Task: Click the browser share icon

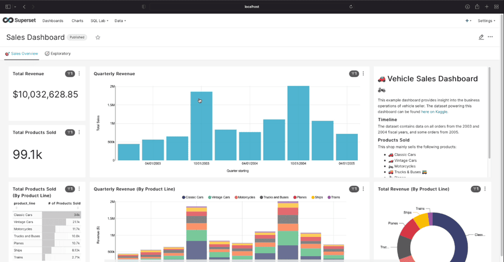Action: (x=477, y=6)
